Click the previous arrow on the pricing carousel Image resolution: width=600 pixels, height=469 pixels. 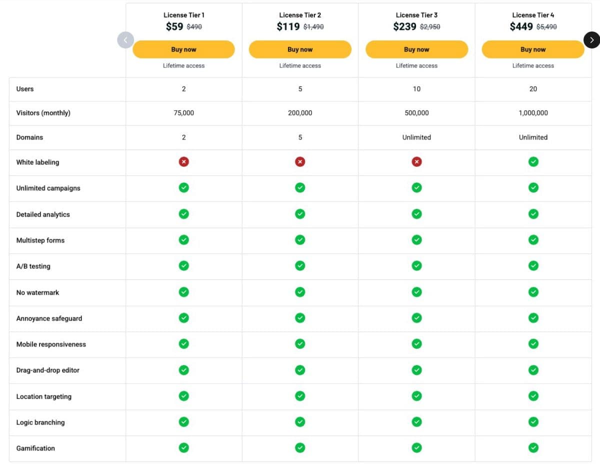(125, 40)
